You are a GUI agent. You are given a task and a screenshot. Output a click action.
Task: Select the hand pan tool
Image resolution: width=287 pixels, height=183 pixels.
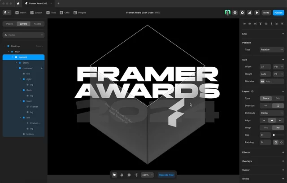[x=122, y=175]
